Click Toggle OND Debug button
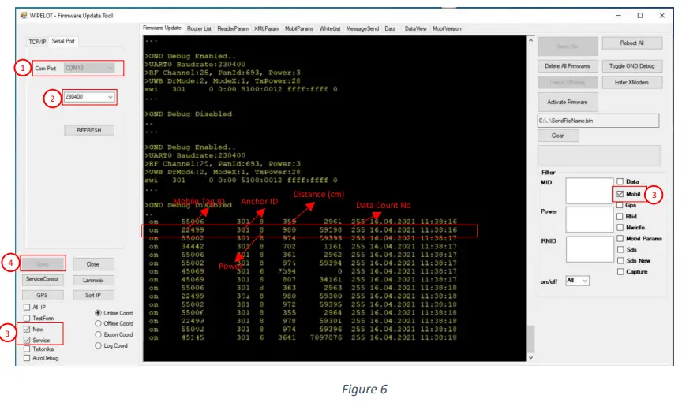 [x=632, y=66]
